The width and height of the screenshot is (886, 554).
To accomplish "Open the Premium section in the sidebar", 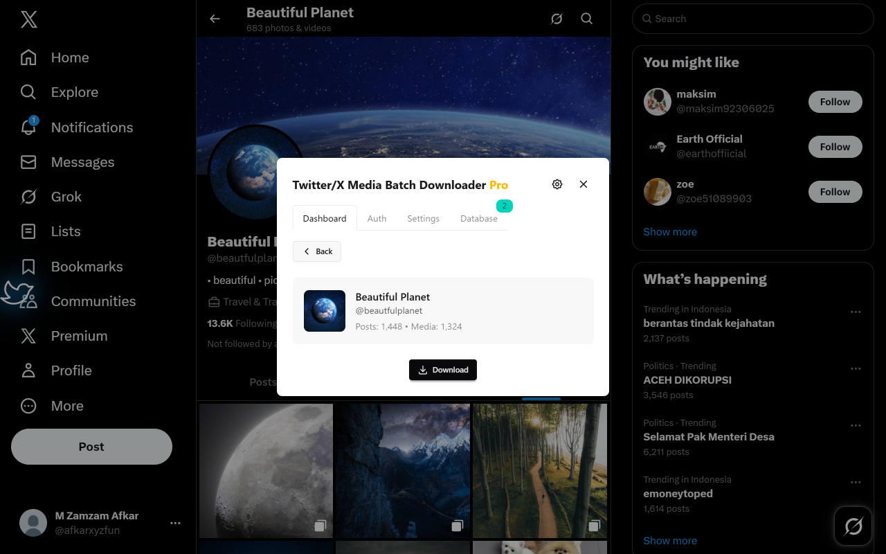I will click(79, 336).
